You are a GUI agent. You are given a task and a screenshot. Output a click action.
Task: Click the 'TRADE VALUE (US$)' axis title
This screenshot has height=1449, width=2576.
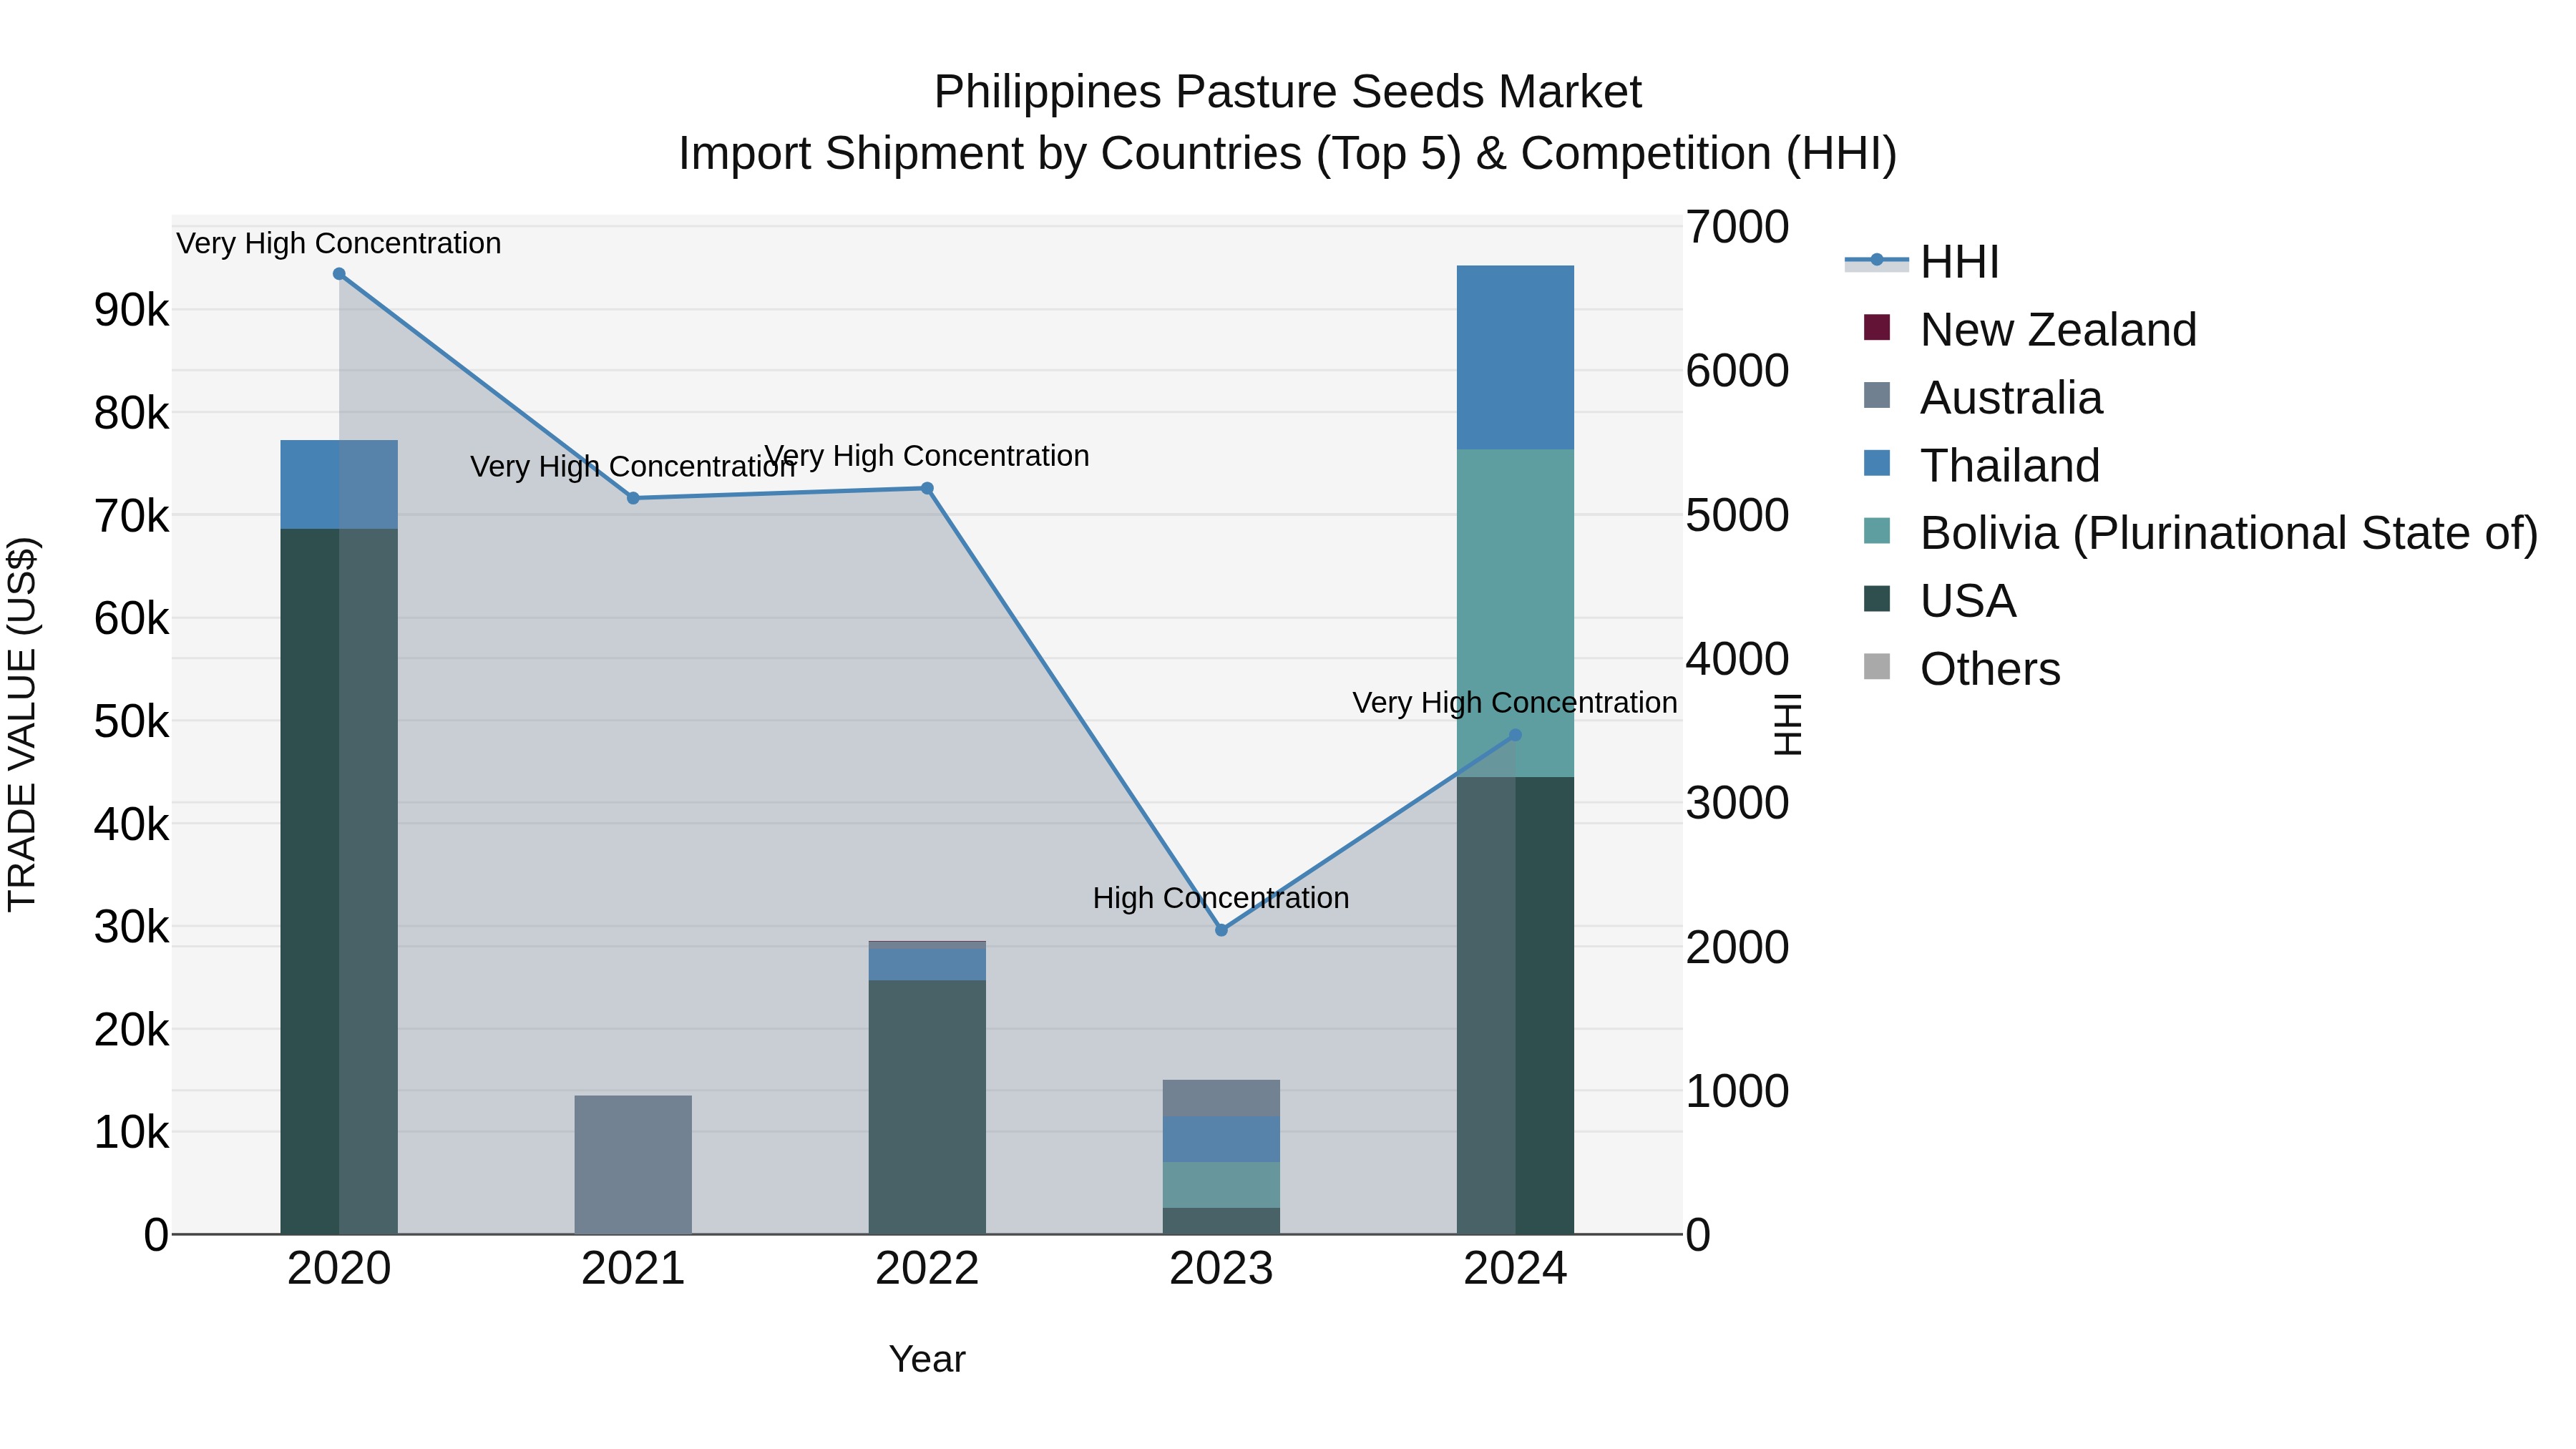22,725
